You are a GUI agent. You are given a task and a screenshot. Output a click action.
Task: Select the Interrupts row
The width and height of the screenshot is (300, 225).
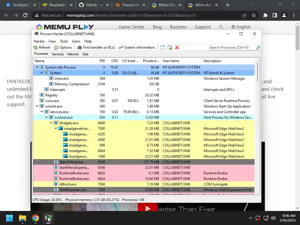(x=144, y=90)
